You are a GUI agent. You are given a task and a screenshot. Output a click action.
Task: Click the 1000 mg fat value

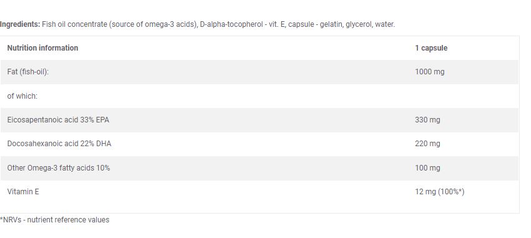(x=429, y=72)
